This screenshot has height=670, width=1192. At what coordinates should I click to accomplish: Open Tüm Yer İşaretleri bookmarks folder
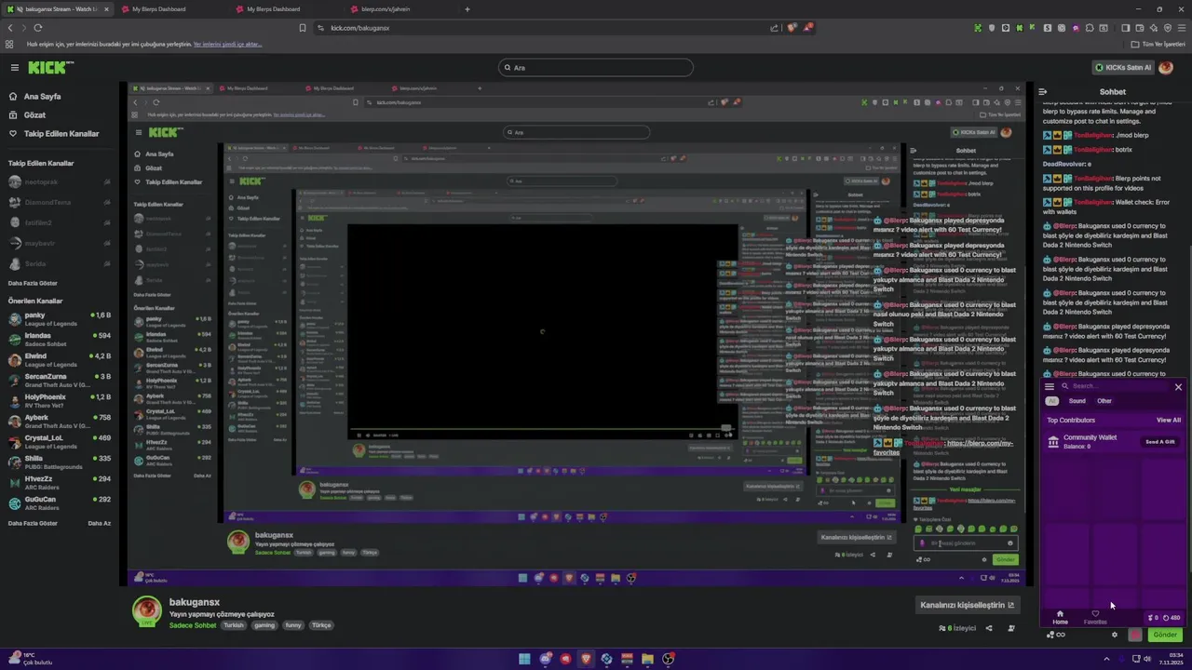tap(1158, 44)
